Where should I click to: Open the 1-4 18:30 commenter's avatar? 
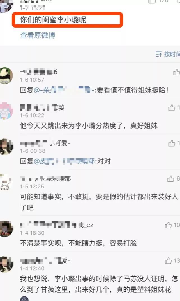click(6, 229)
